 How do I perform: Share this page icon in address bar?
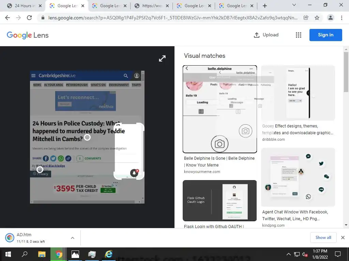(x=306, y=18)
